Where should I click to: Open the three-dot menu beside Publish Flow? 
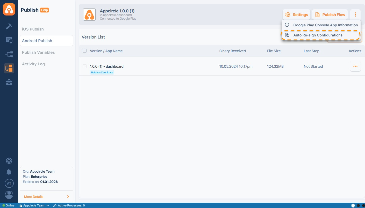click(355, 15)
